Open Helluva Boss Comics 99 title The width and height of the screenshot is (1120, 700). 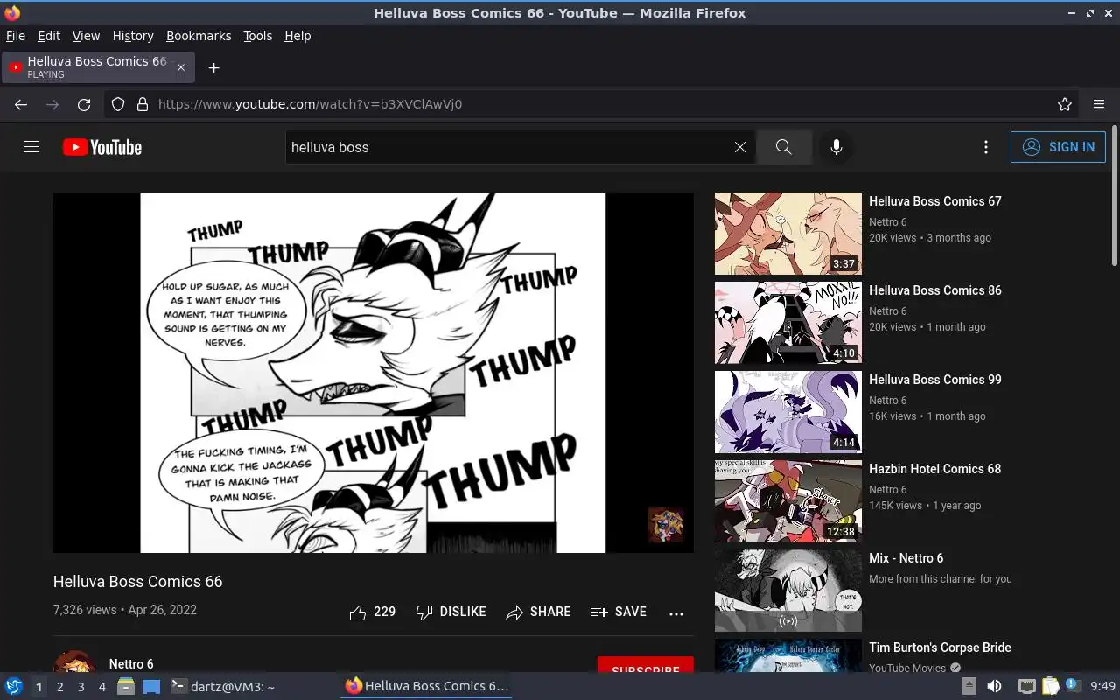click(x=935, y=380)
